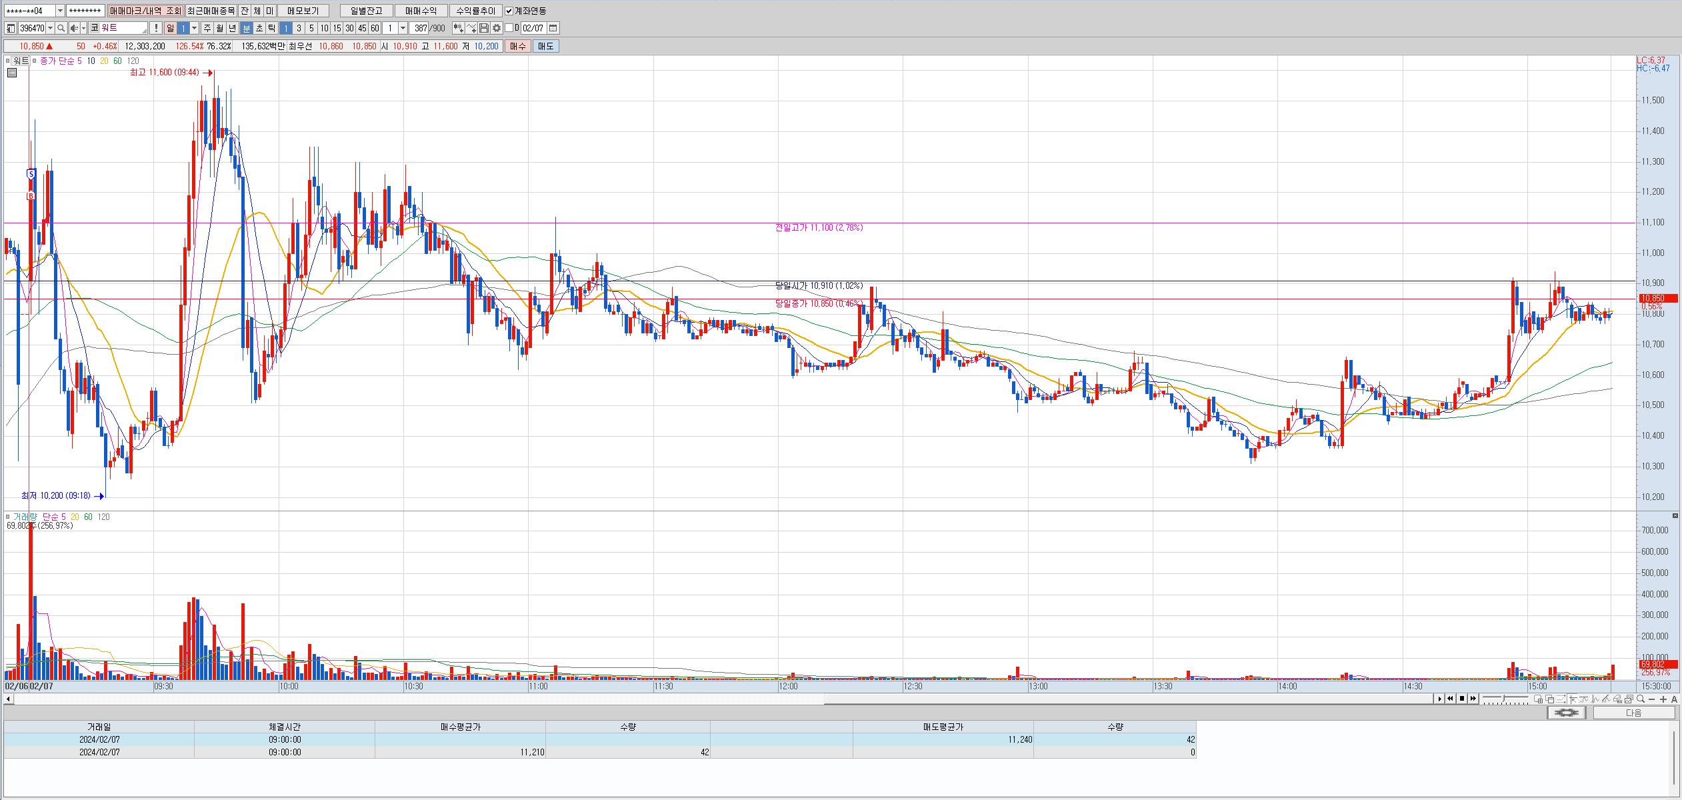1682x800 pixels.
Task: Open chart settings gear icon
Action: [x=497, y=28]
